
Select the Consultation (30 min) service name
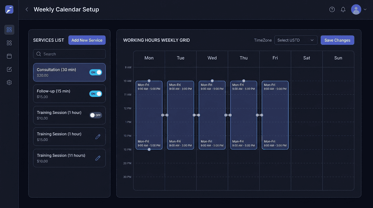56,70
